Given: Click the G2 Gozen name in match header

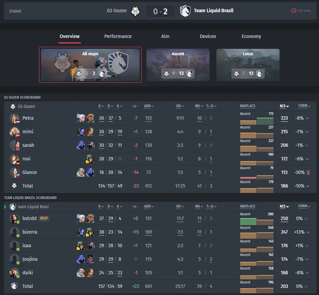Looking at the screenshot, I should click(x=117, y=11).
